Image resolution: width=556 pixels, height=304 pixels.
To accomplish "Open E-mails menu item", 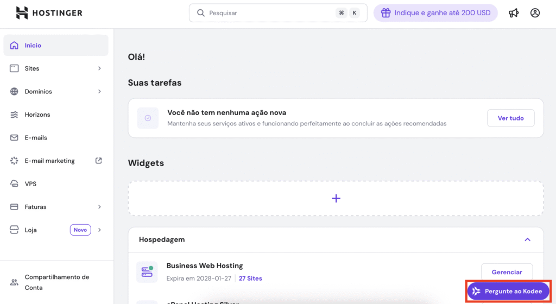I will point(56,137).
